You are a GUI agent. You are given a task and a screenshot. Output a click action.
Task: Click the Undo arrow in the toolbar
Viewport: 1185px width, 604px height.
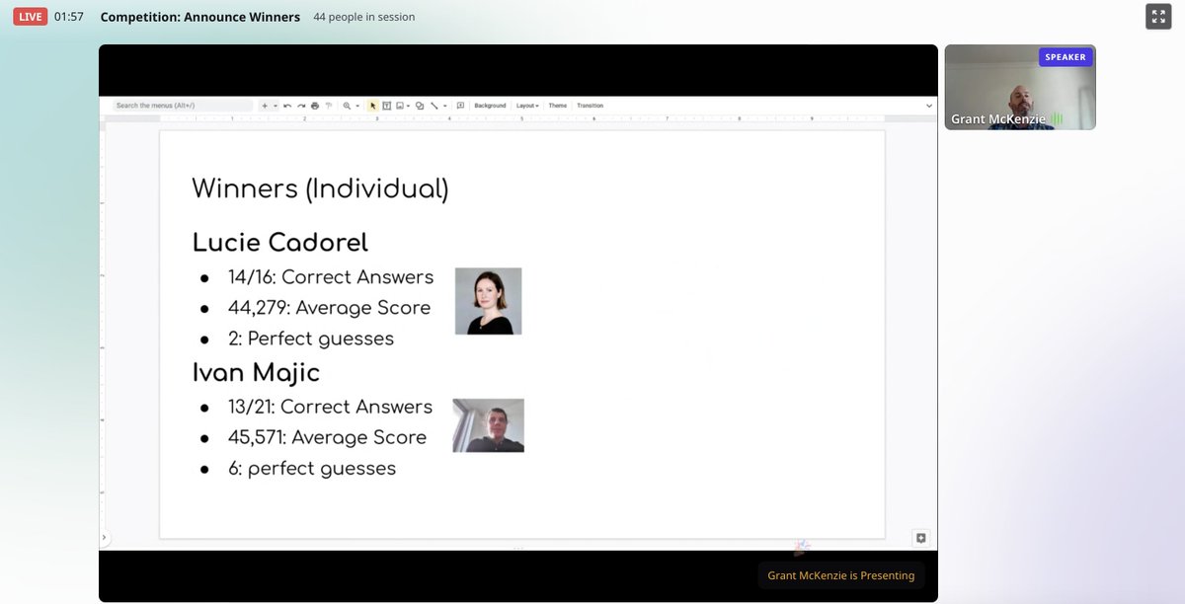point(287,106)
